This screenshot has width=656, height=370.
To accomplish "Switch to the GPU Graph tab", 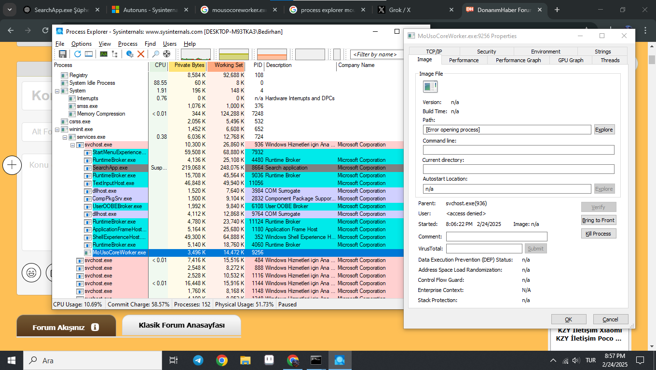I will click(571, 60).
